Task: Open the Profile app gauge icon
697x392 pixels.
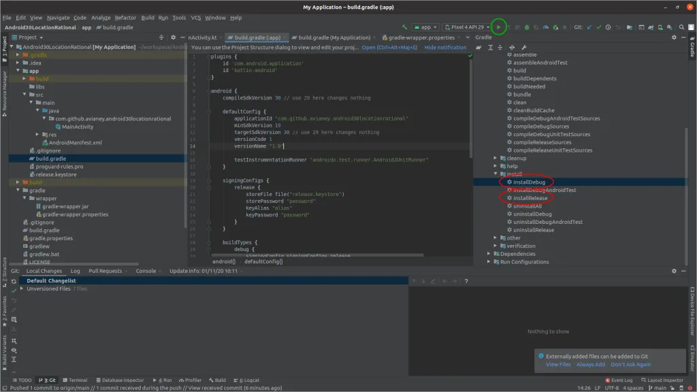Action: (x=546, y=27)
